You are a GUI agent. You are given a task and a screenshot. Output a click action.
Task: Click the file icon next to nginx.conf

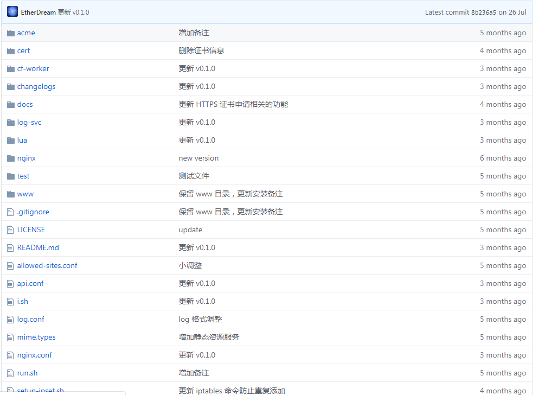(10, 355)
